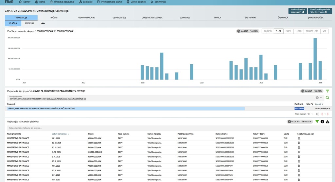The image size is (335, 182).
Task: Click the info icon above transactions table
Action: [322, 122]
